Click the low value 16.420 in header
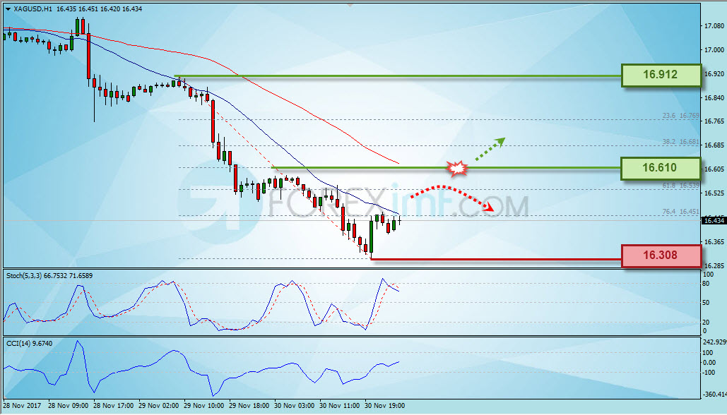The height and width of the screenshot is (415, 727). (110, 8)
